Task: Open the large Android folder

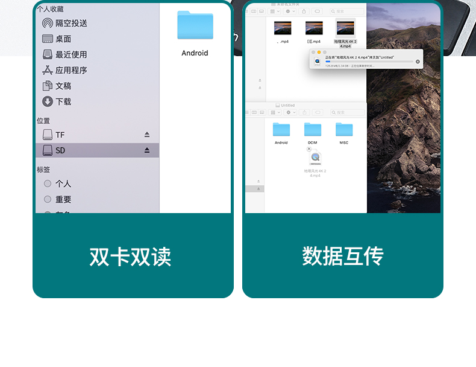Action: (195, 26)
